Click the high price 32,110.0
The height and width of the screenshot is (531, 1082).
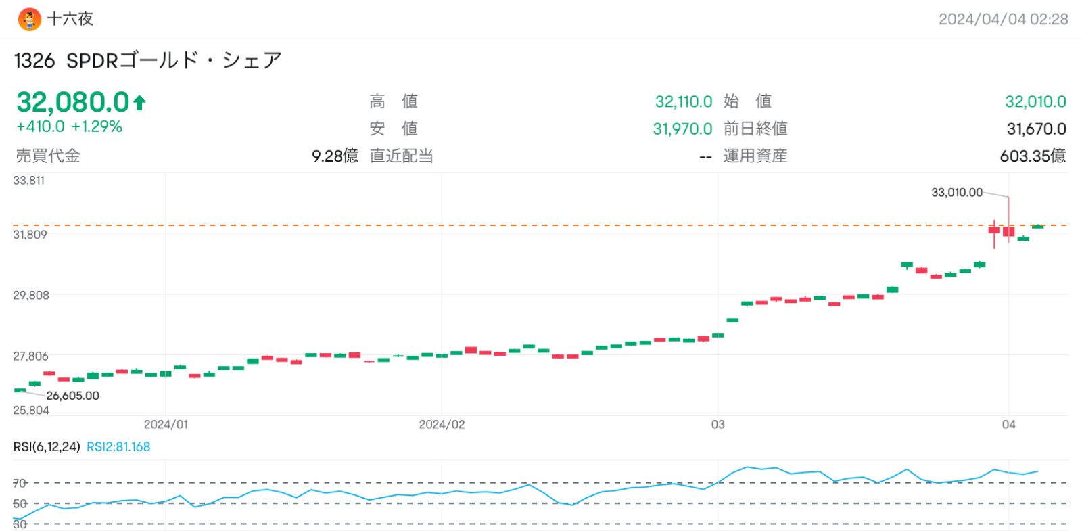(683, 101)
